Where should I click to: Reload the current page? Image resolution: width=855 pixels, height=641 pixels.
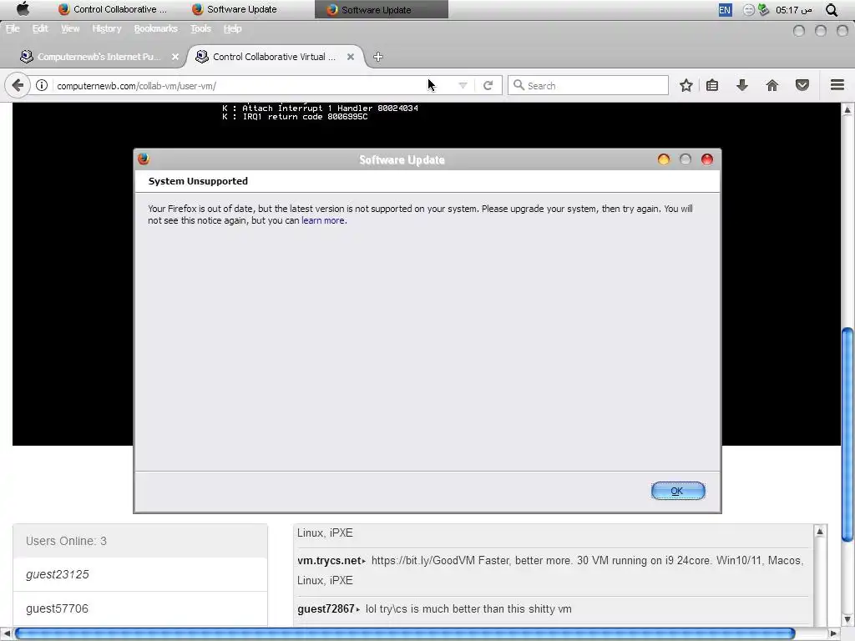coord(488,86)
